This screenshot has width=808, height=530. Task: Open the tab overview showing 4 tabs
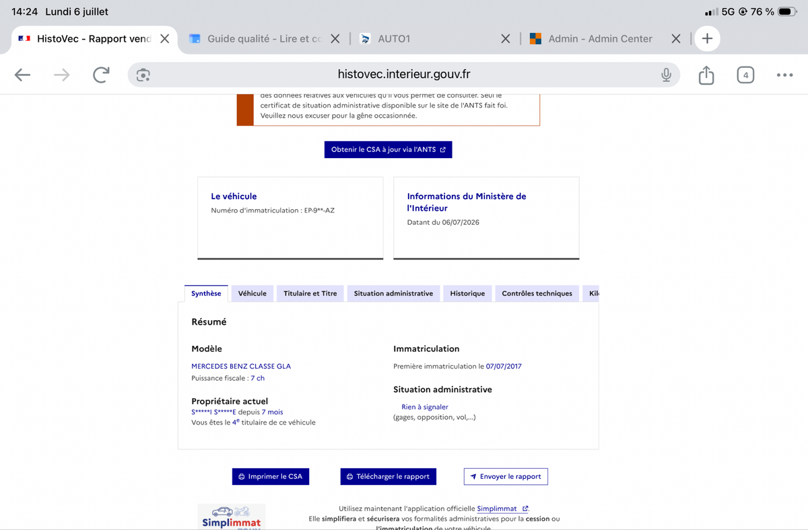click(745, 75)
